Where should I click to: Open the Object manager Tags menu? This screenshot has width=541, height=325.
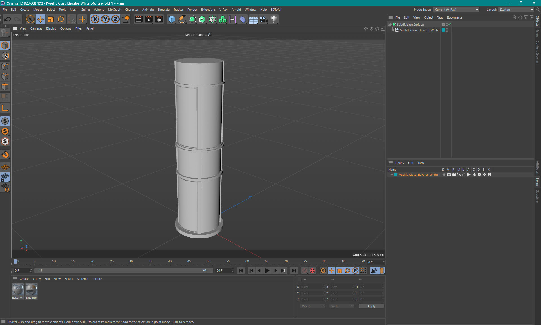[x=440, y=17]
